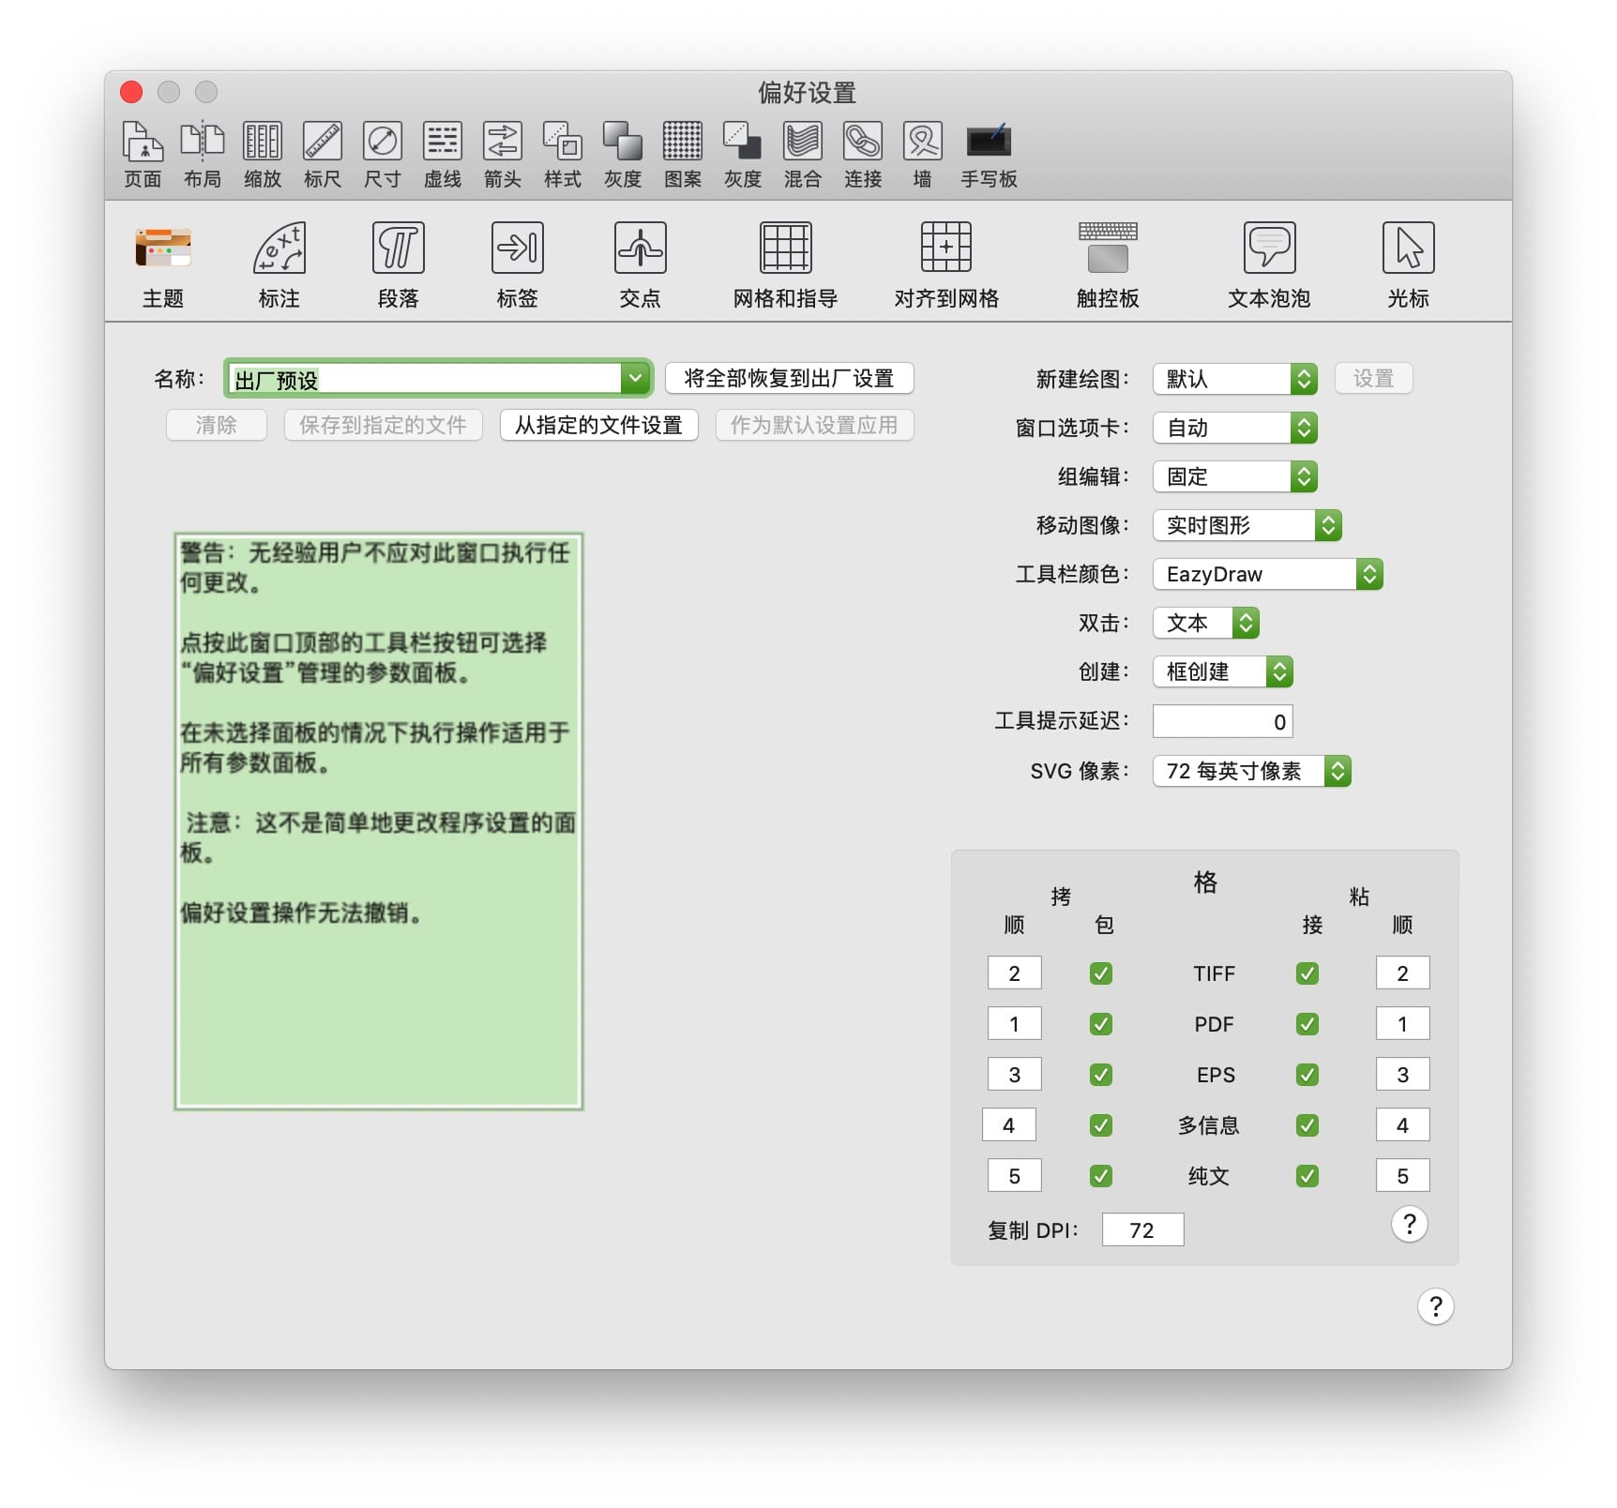Click the 复制 DPI input field
1617x1508 pixels.
click(1142, 1229)
